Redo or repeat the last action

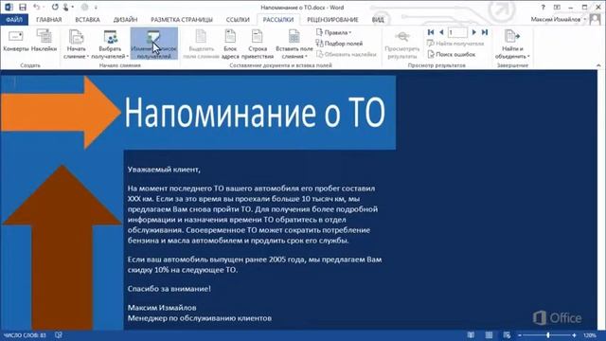click(55, 7)
